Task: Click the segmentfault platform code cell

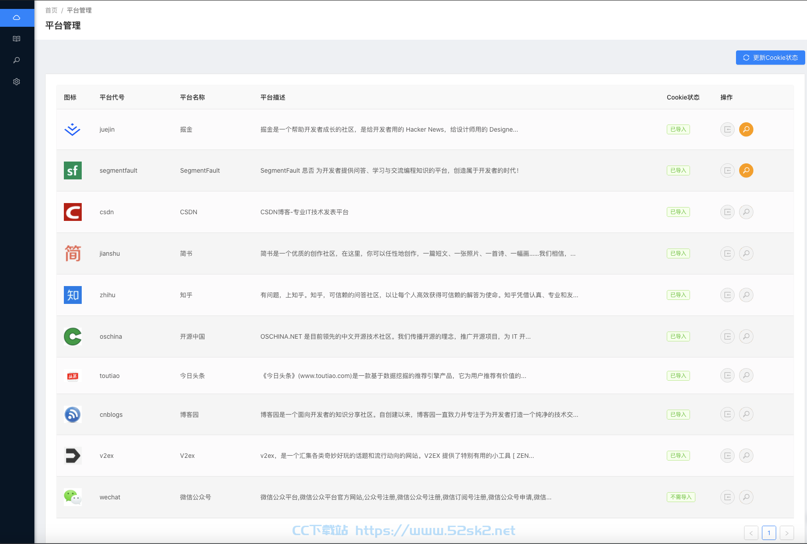Action: click(118, 170)
